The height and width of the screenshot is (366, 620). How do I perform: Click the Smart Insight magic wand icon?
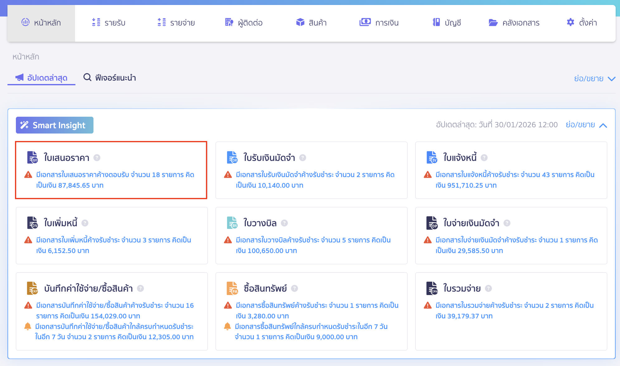25,125
